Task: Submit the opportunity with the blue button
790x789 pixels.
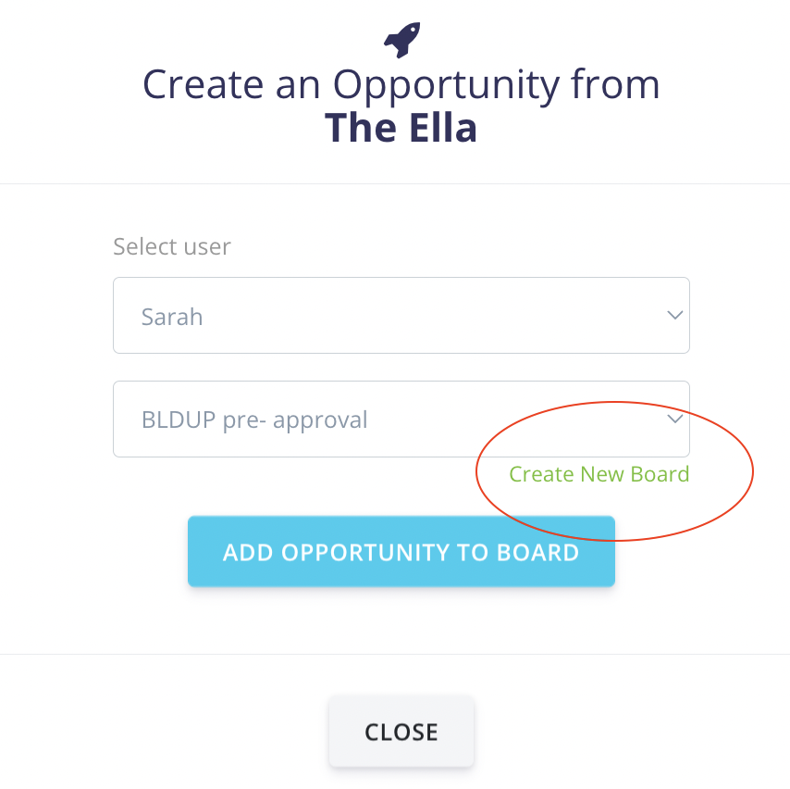Action: pos(401,552)
